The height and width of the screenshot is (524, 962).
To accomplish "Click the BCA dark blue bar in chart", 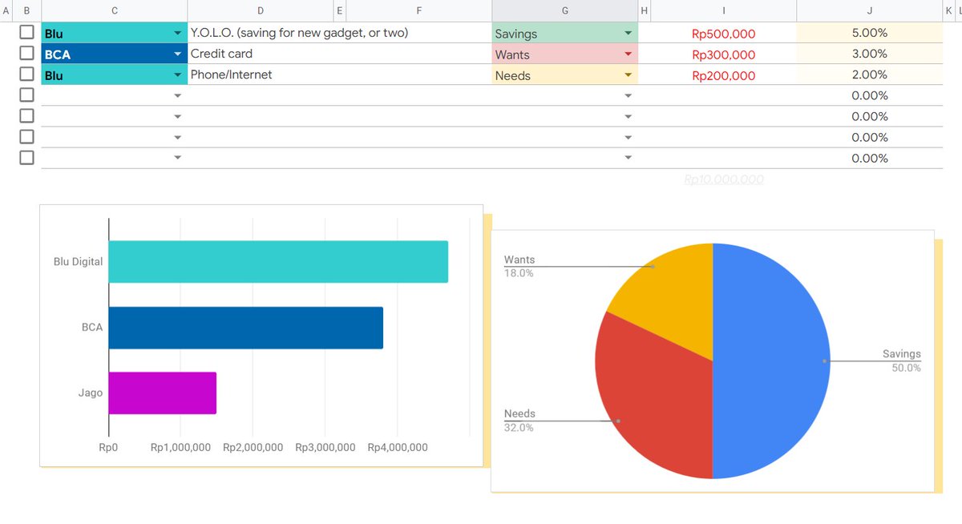I will pyautogui.click(x=246, y=327).
